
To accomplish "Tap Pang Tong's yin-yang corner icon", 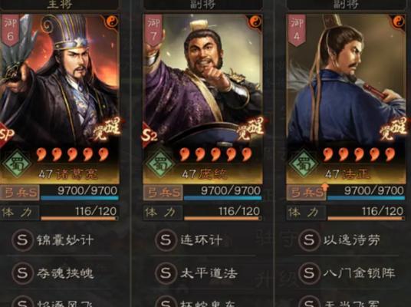I will tap(255, 22).
